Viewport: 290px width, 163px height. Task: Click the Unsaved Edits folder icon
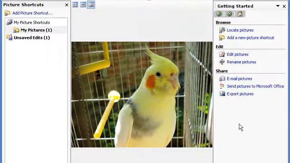coord(10,38)
